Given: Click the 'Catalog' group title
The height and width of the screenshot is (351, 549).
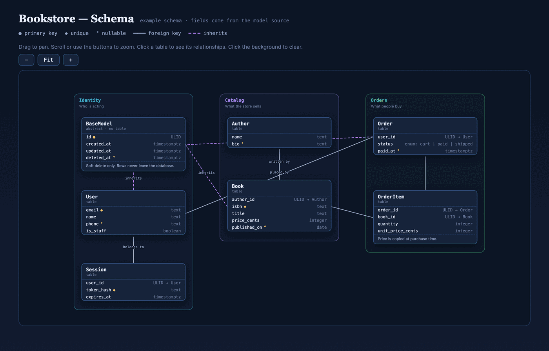Looking at the screenshot, I should (x=235, y=100).
